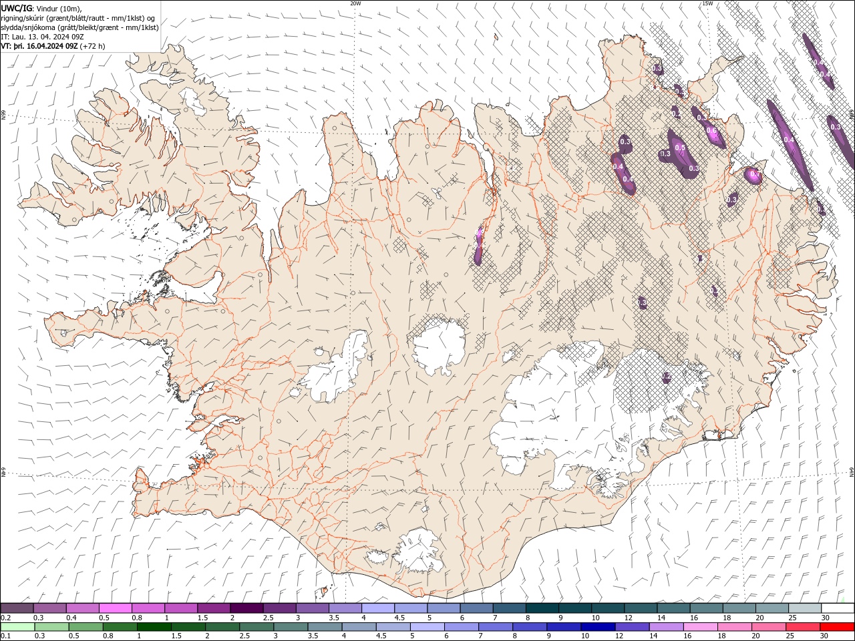The height and width of the screenshot is (641, 855).
Task: Pick the lower-row deep blue swatch between 10 and 12
Action: coord(597,627)
